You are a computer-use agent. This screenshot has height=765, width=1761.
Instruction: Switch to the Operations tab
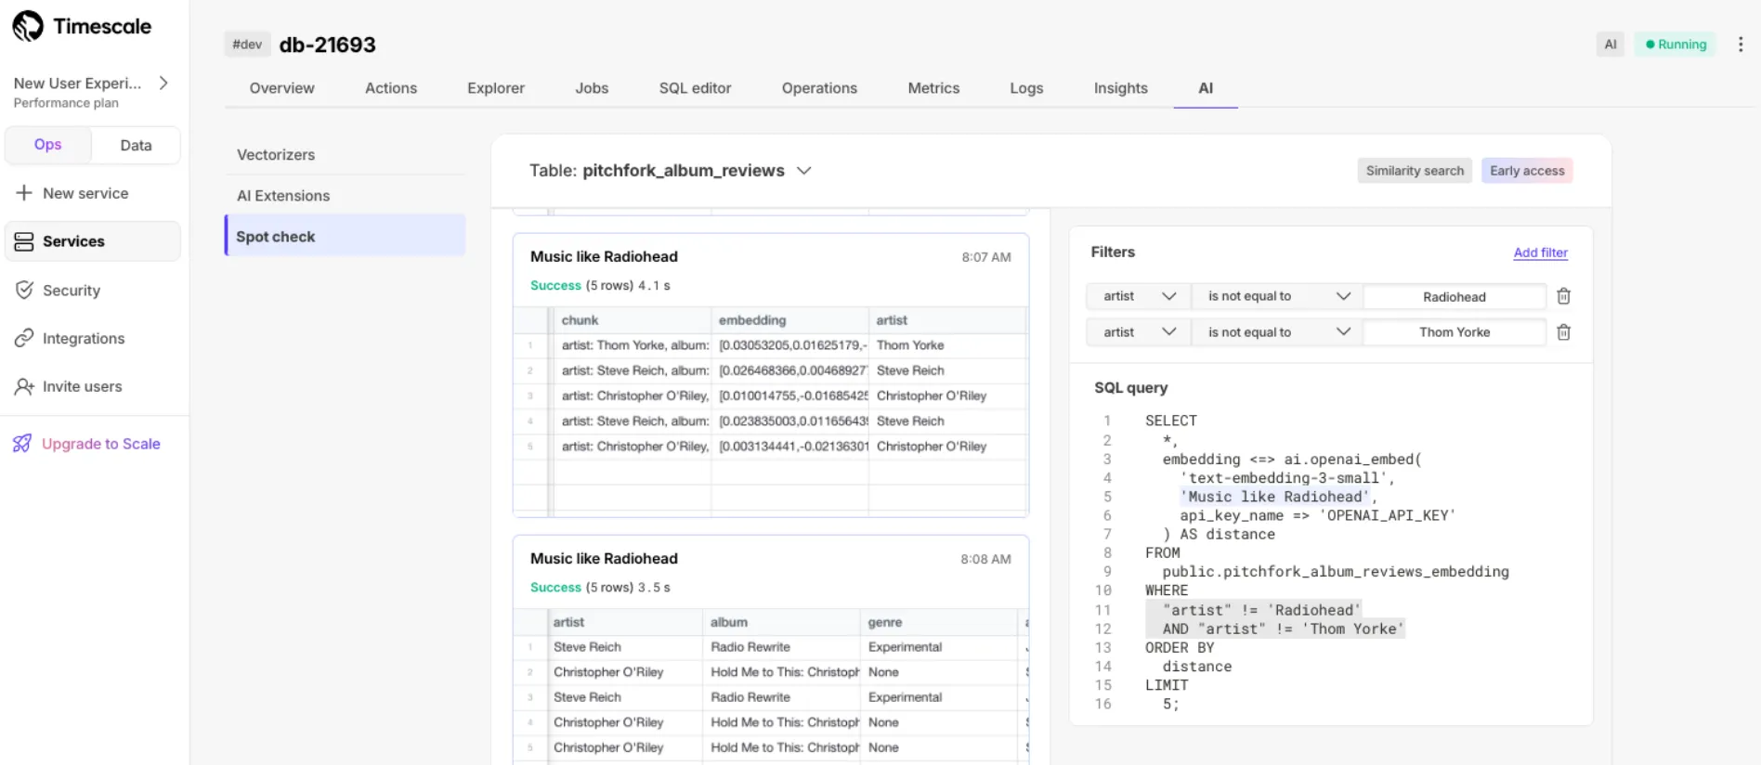pyautogui.click(x=819, y=88)
